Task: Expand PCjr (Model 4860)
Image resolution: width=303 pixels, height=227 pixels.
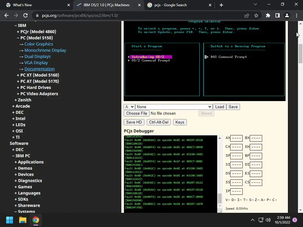Action: 36,32
